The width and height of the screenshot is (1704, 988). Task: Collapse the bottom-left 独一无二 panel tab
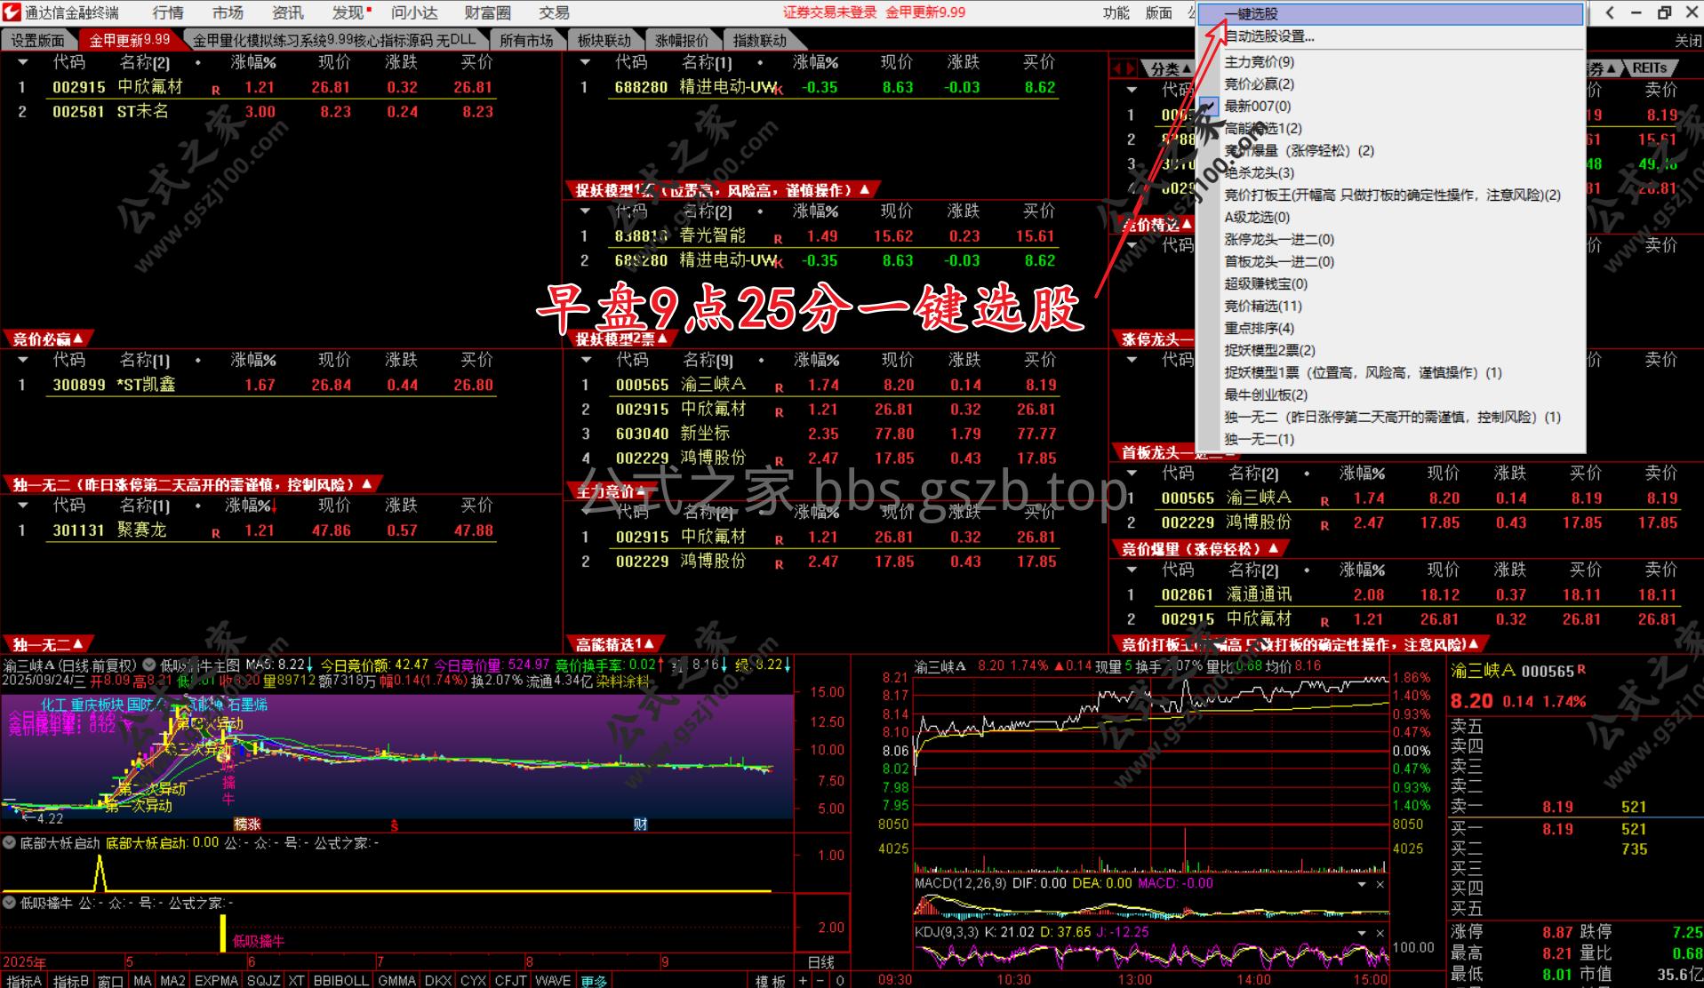coord(47,644)
